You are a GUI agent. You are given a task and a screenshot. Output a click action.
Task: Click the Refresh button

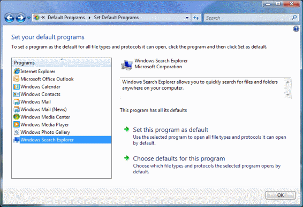pos(196,18)
